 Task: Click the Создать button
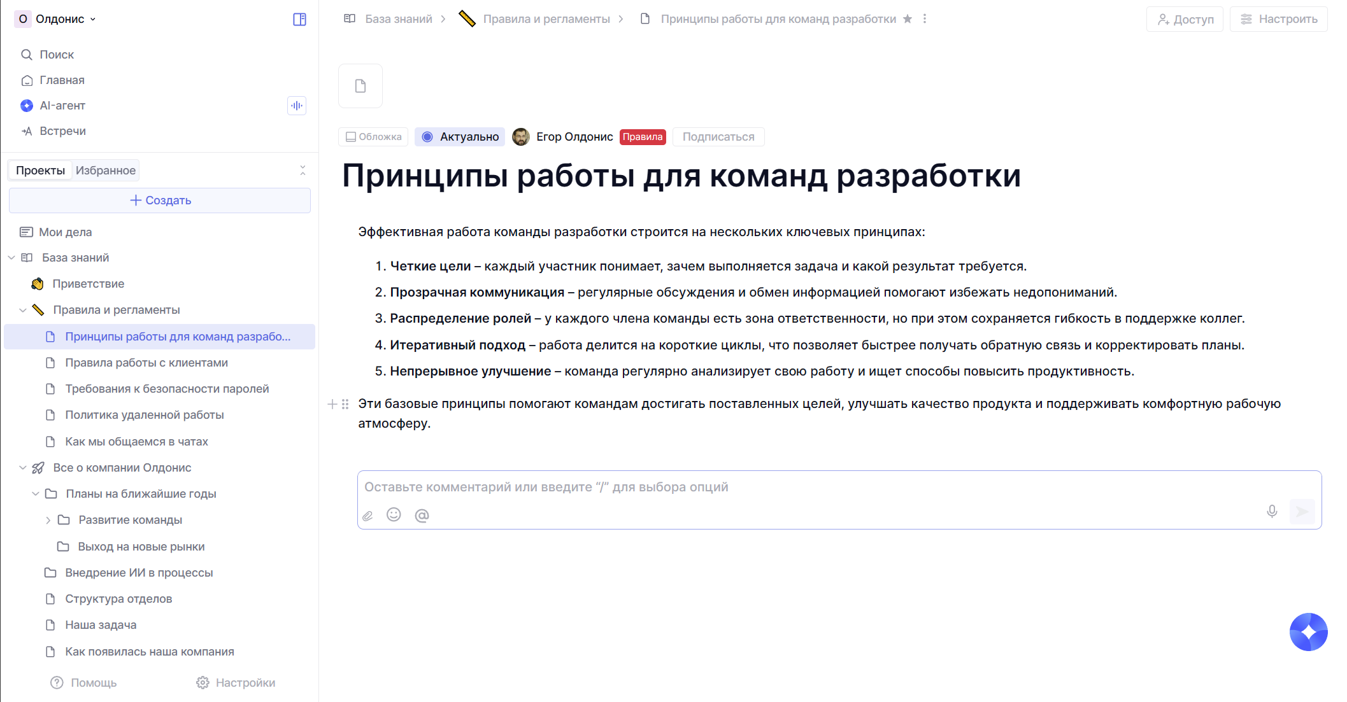pyautogui.click(x=160, y=200)
